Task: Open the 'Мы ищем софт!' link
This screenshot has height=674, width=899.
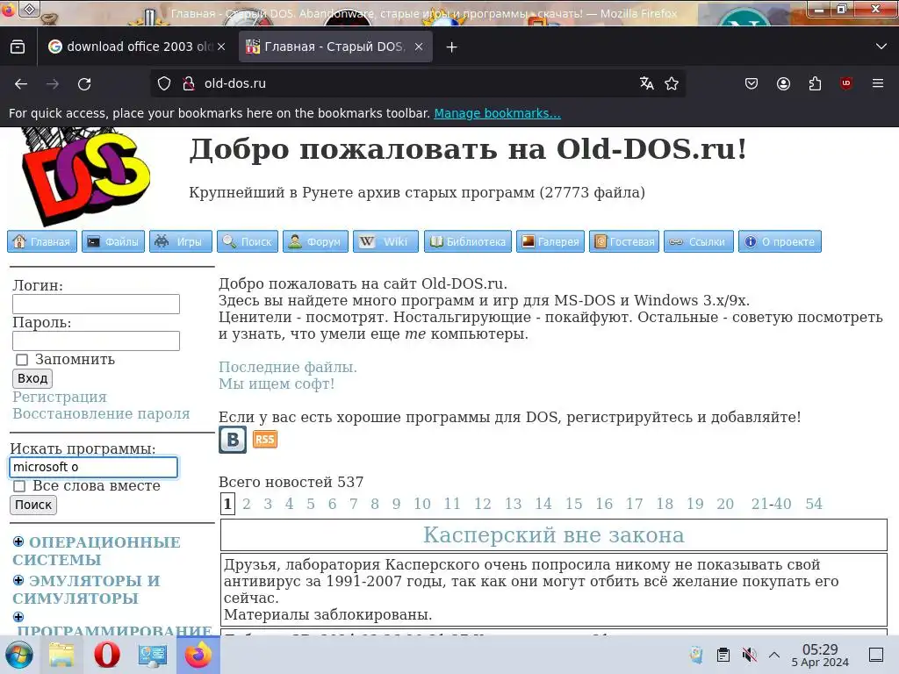Action: pos(277,384)
